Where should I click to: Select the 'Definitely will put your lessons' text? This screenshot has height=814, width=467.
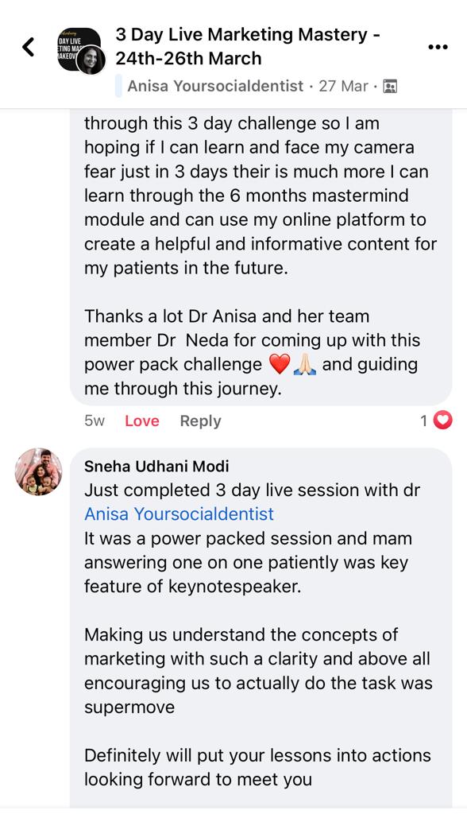pyautogui.click(x=257, y=767)
